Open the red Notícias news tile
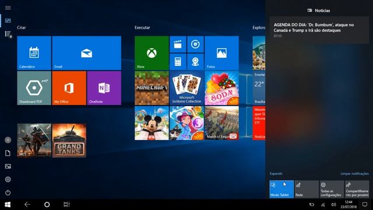 click(259, 123)
